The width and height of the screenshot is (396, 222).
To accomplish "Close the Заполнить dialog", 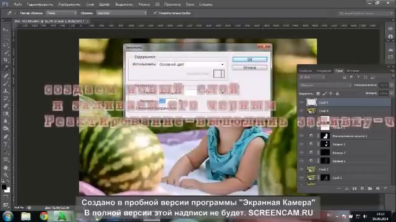I will (x=264, y=47).
